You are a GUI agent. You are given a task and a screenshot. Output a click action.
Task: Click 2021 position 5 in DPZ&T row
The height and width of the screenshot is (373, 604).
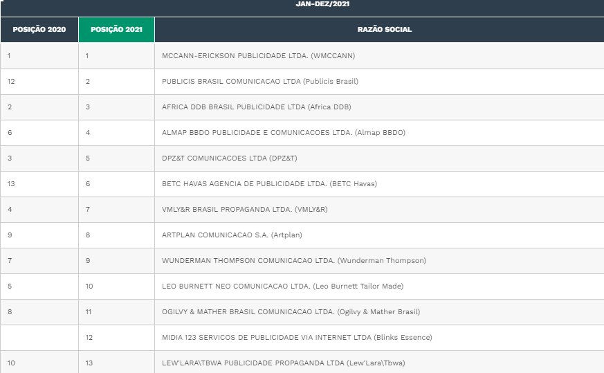[x=116, y=158]
